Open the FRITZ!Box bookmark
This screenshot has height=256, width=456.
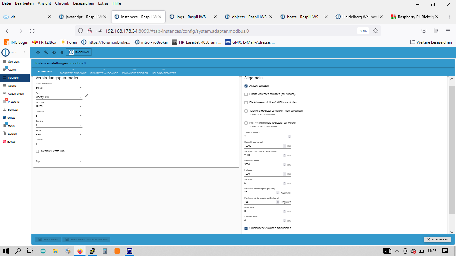pyautogui.click(x=44, y=42)
